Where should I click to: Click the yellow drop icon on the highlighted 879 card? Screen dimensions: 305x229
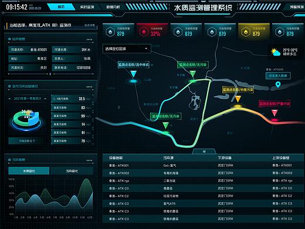(x=246, y=32)
